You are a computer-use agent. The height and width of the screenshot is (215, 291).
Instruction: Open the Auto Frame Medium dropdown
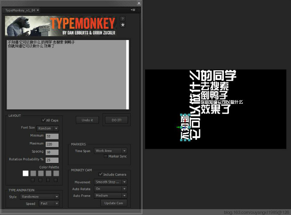pyautogui.click(x=111, y=196)
